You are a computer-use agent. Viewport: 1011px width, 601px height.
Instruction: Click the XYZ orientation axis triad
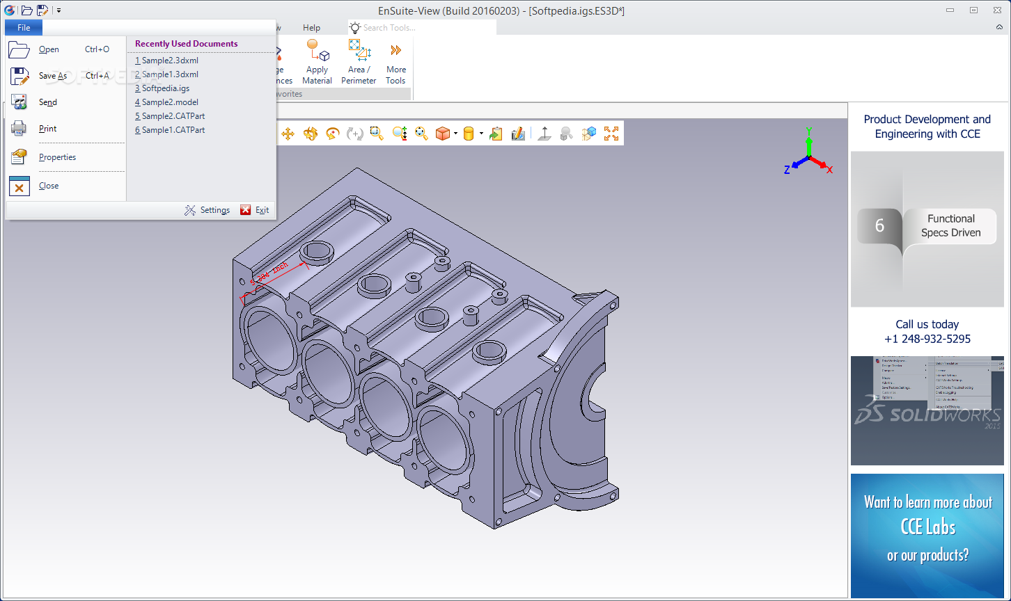click(x=808, y=151)
